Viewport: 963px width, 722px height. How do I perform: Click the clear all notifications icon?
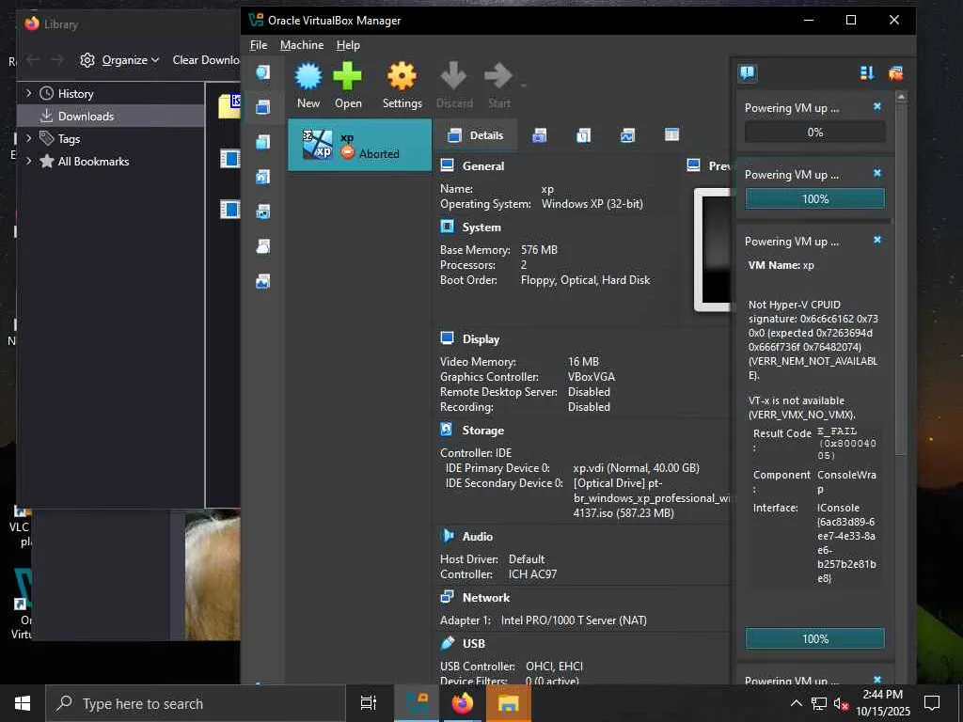coord(895,73)
